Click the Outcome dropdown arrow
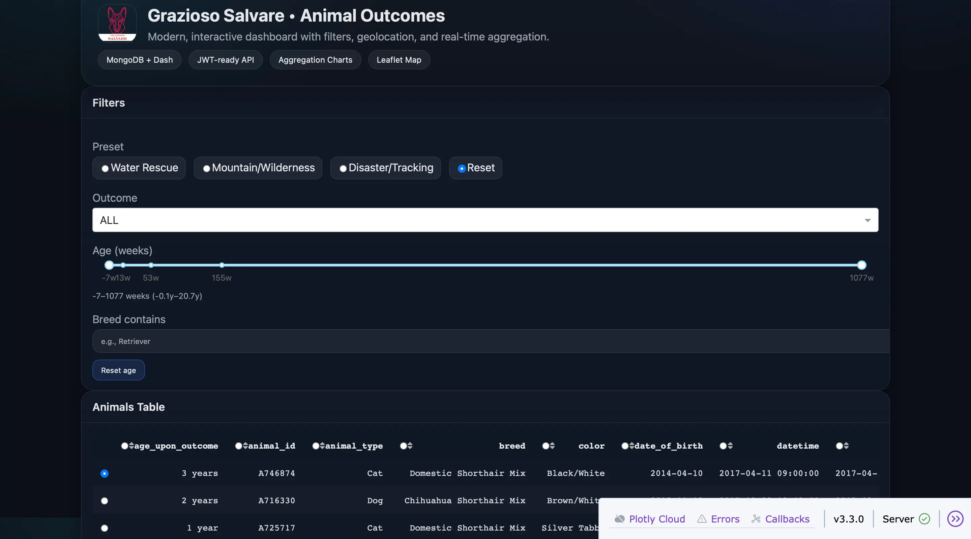This screenshot has height=539, width=971. pos(867,220)
